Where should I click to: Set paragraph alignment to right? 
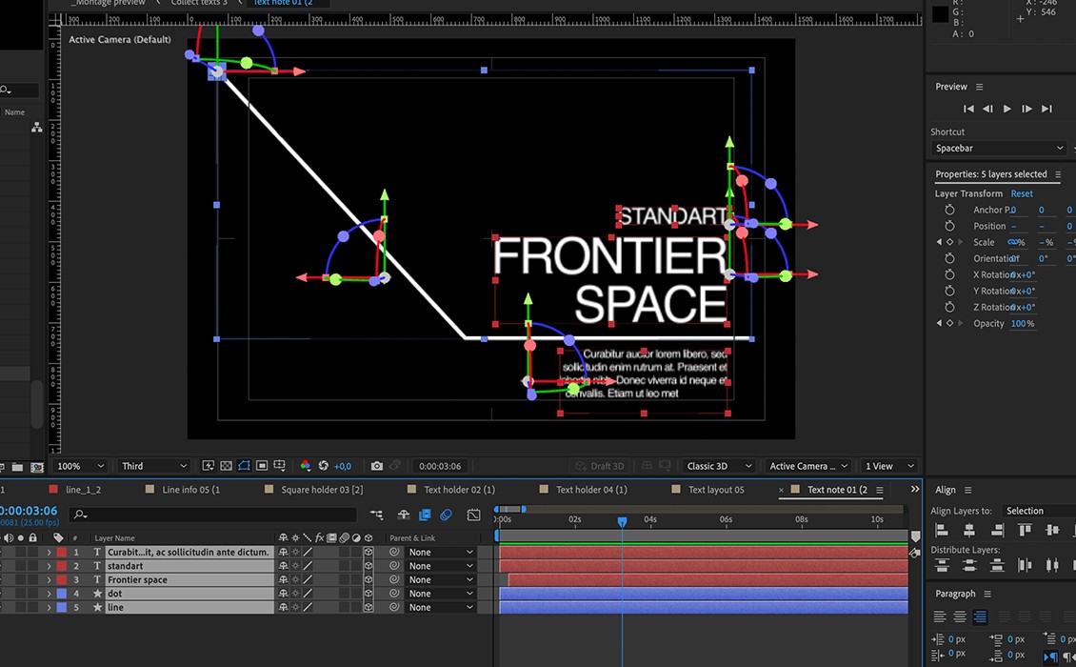pyautogui.click(x=980, y=616)
